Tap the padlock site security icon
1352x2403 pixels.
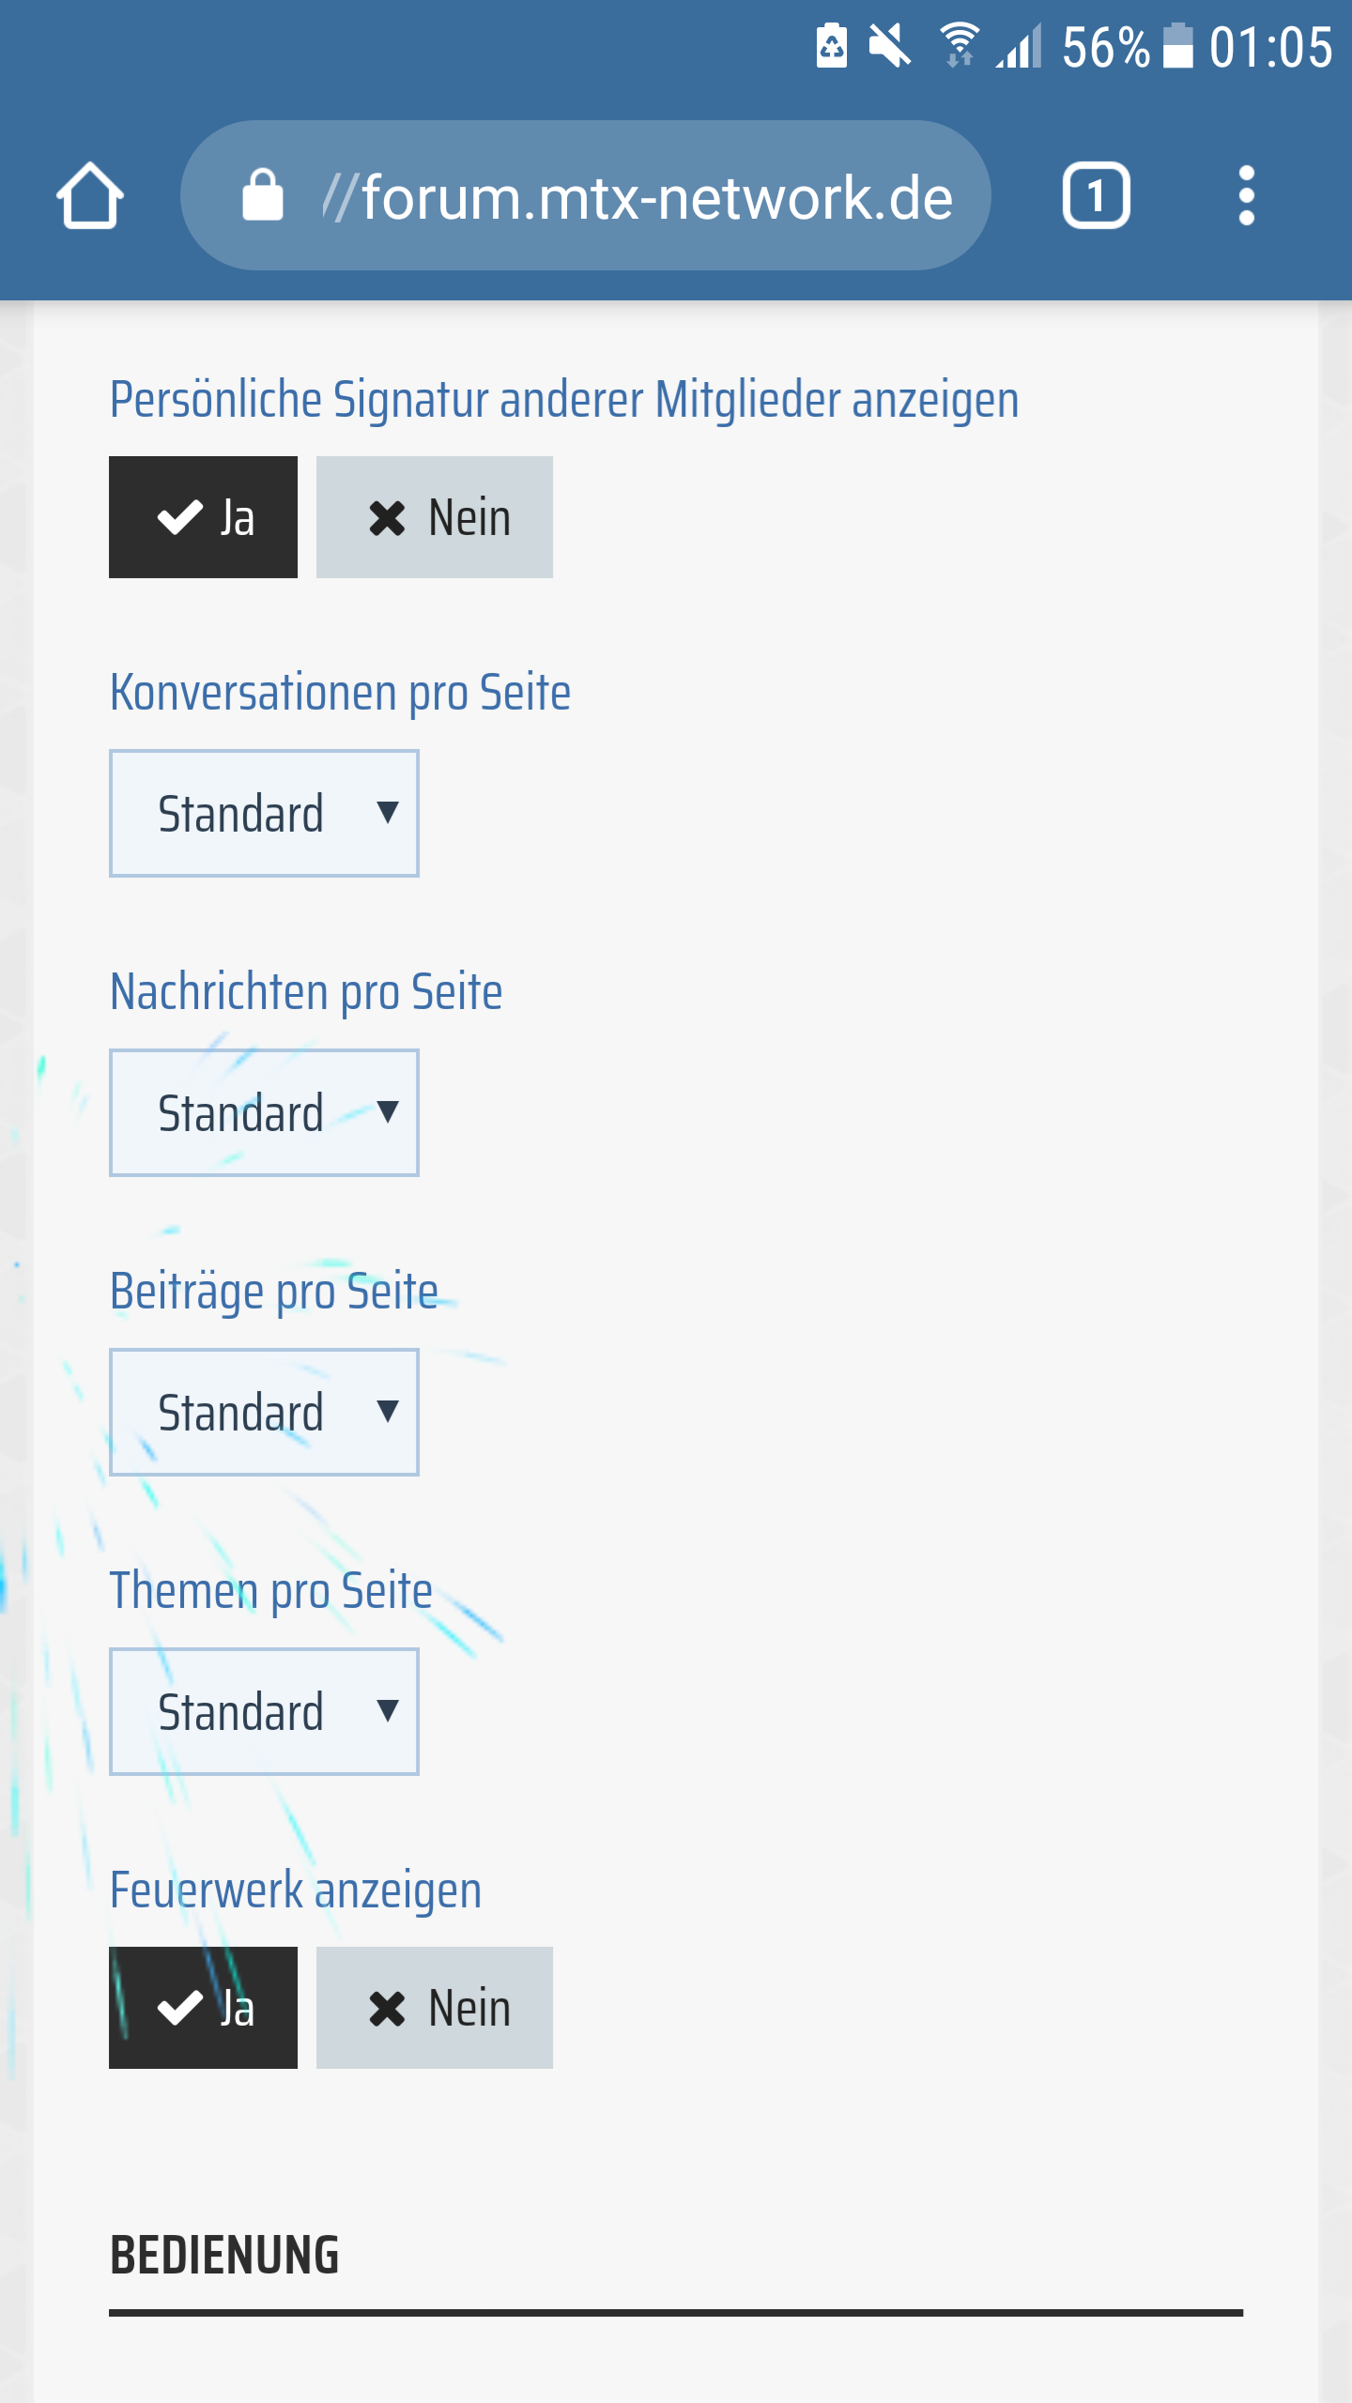[263, 196]
